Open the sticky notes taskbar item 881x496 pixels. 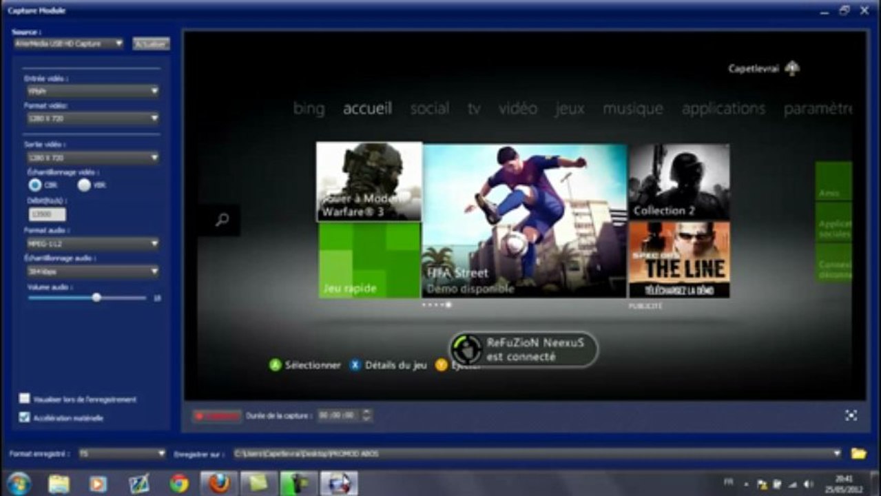pos(258,484)
